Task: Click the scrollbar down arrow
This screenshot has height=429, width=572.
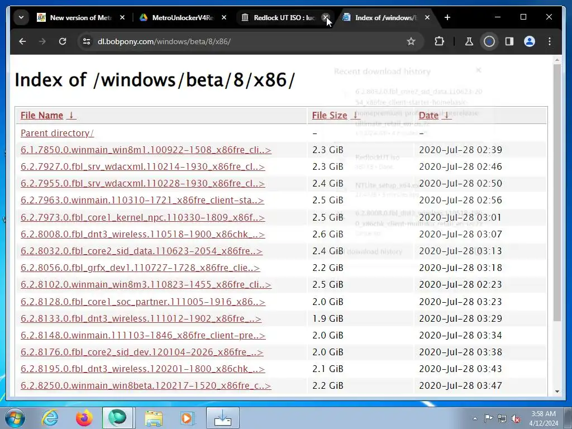Action: pyautogui.click(x=557, y=392)
